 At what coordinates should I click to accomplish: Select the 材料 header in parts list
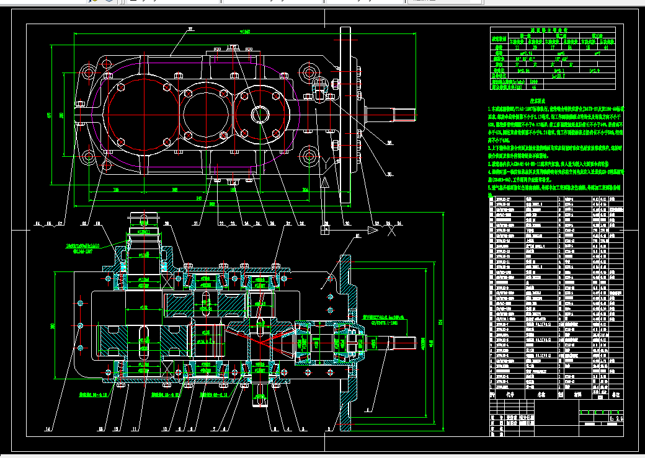point(577,394)
